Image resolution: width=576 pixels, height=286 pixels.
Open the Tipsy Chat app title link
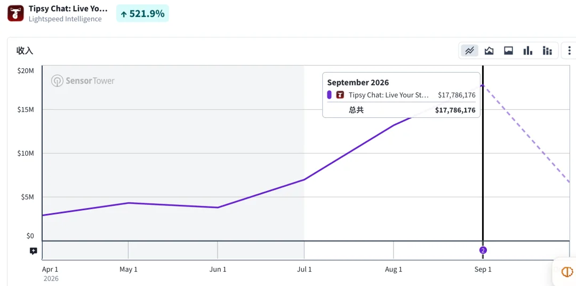[68, 9]
